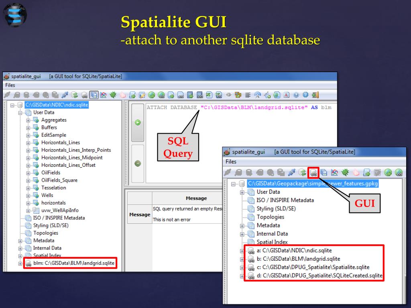Click Query composer pencil icon in left window
411x308 pixels.
coord(142,95)
